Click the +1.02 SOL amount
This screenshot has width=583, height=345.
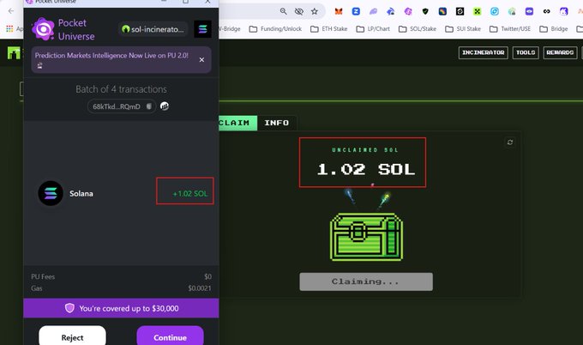(190, 194)
